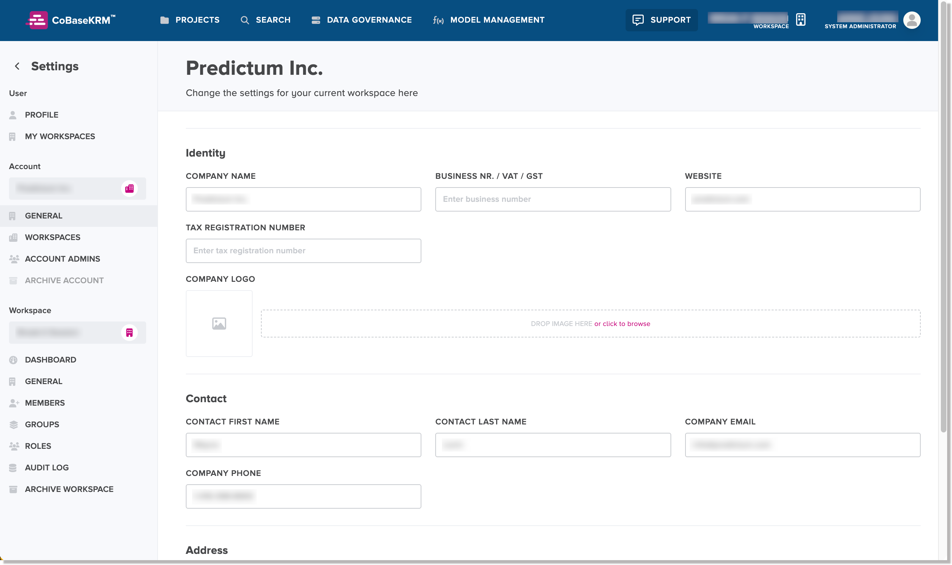Click the pink workspace building icon
The height and width of the screenshot is (565, 952).
click(129, 332)
